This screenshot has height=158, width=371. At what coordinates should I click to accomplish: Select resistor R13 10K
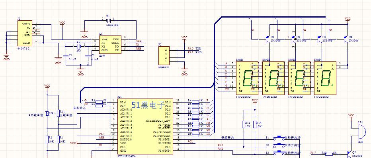tap(244, 124)
